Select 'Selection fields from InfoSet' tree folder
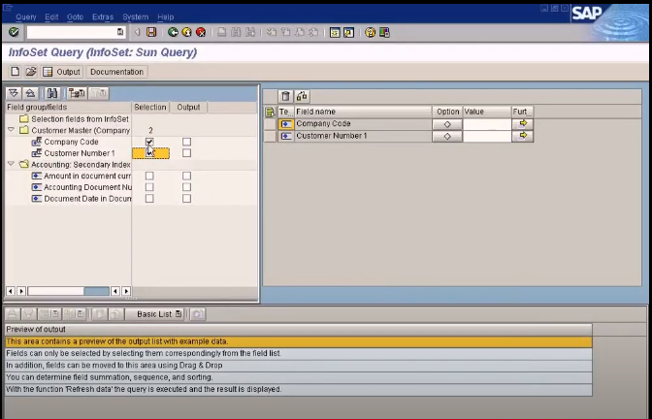Image resolution: width=652 pixels, height=420 pixels. click(x=80, y=119)
